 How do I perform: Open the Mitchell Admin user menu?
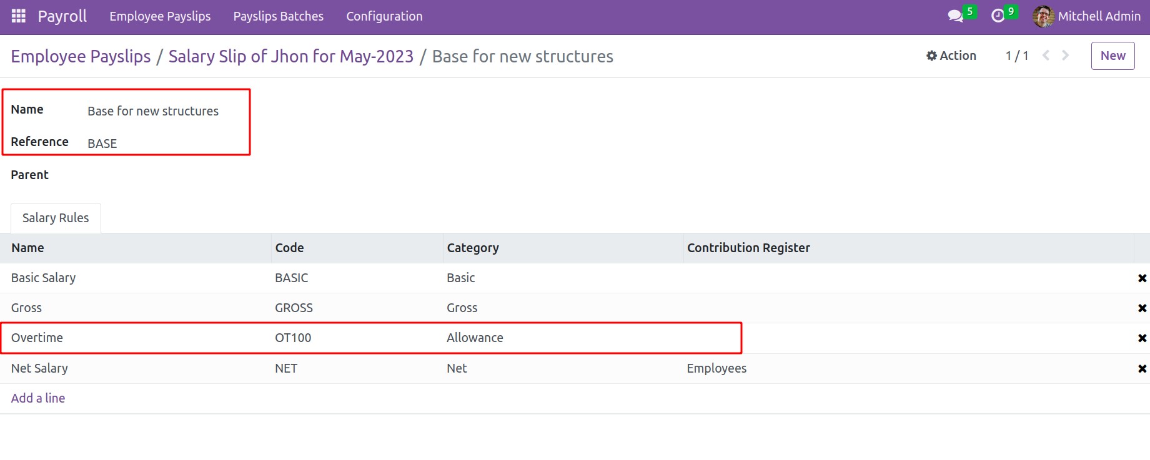click(1087, 16)
